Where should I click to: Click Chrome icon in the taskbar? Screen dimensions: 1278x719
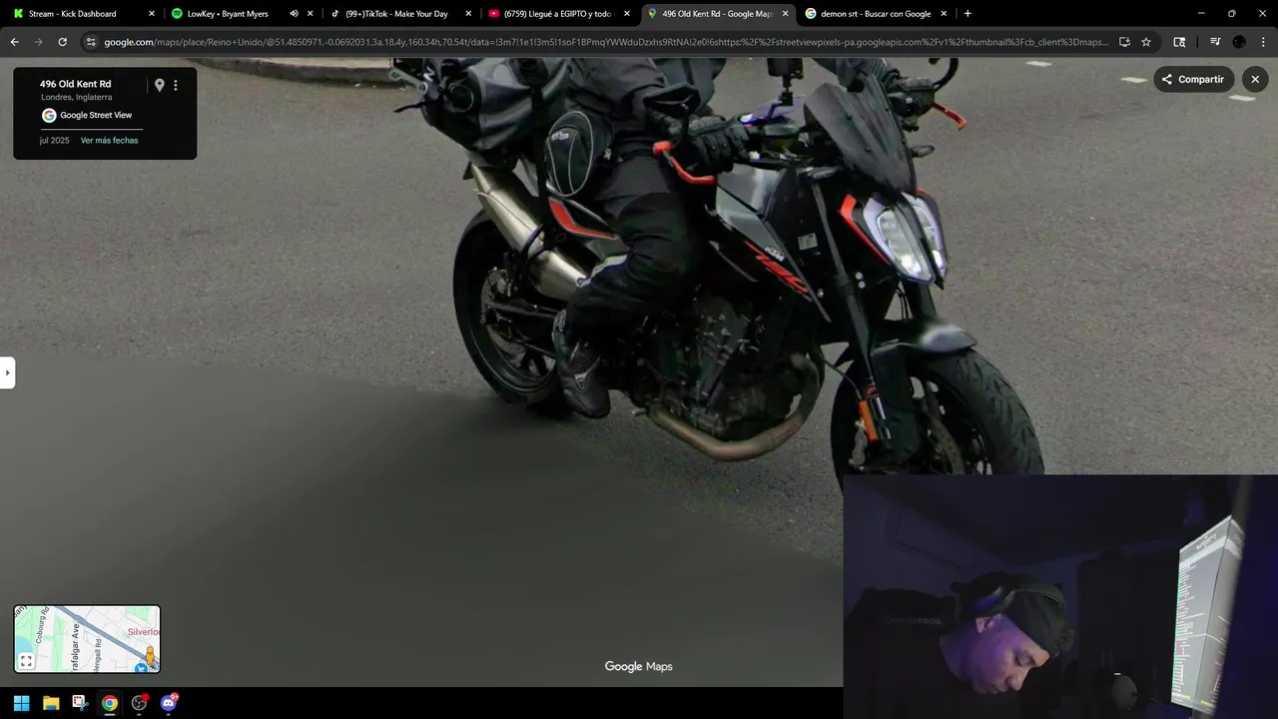click(110, 703)
